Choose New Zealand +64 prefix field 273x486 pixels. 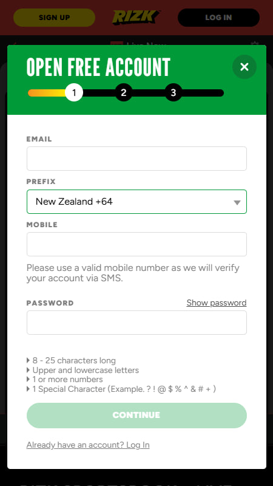point(136,202)
